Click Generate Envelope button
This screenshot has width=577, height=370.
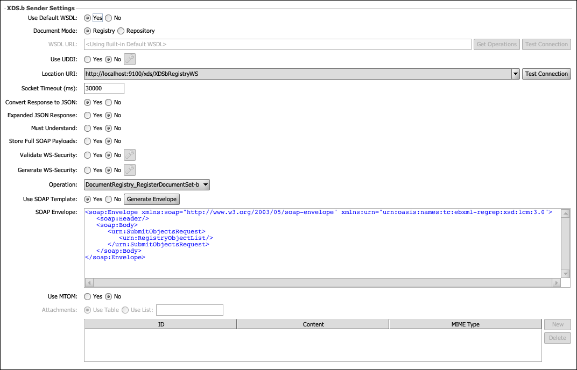coord(152,199)
